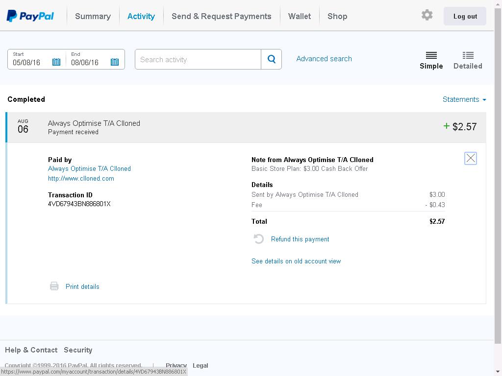Switch to Simple activity view
Screen dimensions: 502x376
(431, 60)
